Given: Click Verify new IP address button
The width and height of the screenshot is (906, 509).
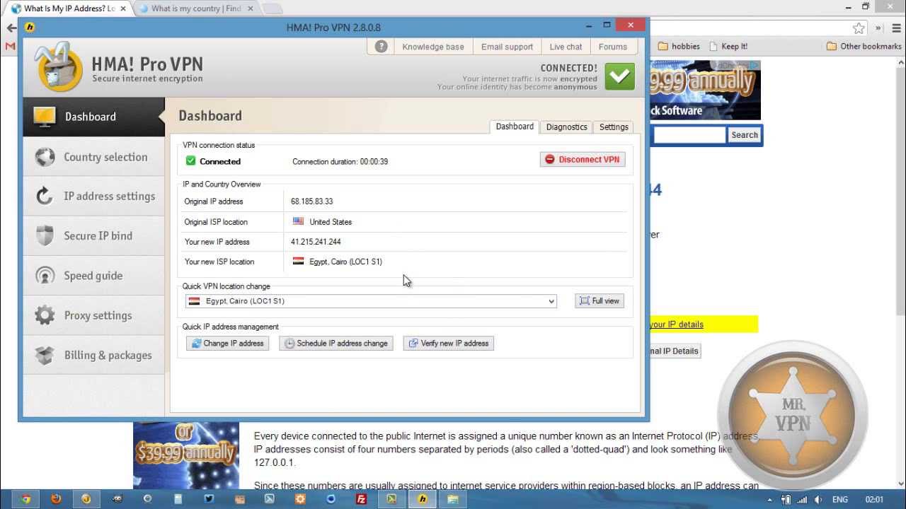Looking at the screenshot, I should [x=449, y=344].
